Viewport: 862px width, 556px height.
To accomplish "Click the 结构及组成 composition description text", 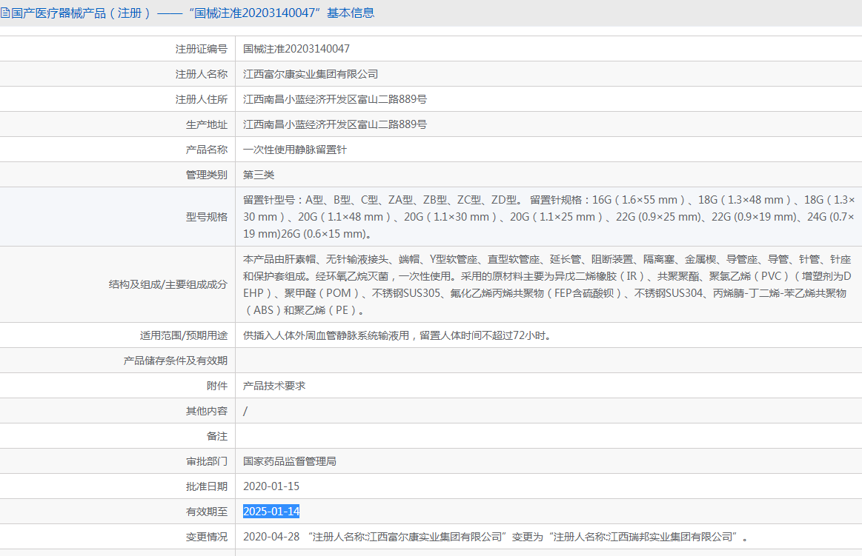I will pos(547,285).
